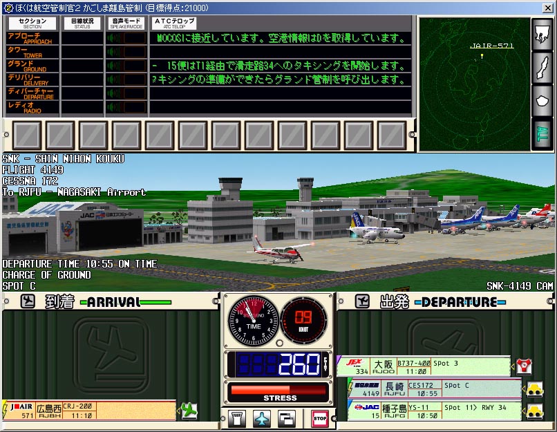557x432 pixels.
Task: Switch radar to ALL view
Action: pyautogui.click(x=541, y=133)
